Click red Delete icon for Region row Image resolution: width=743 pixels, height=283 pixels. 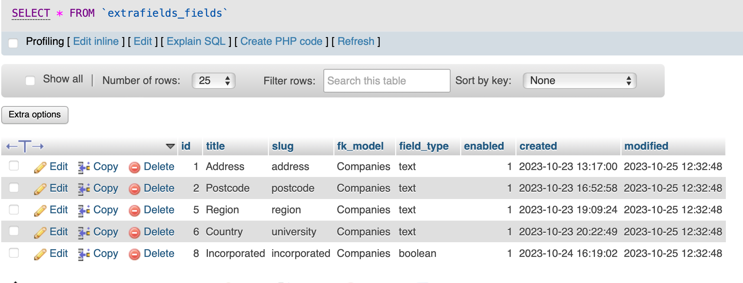click(x=135, y=210)
